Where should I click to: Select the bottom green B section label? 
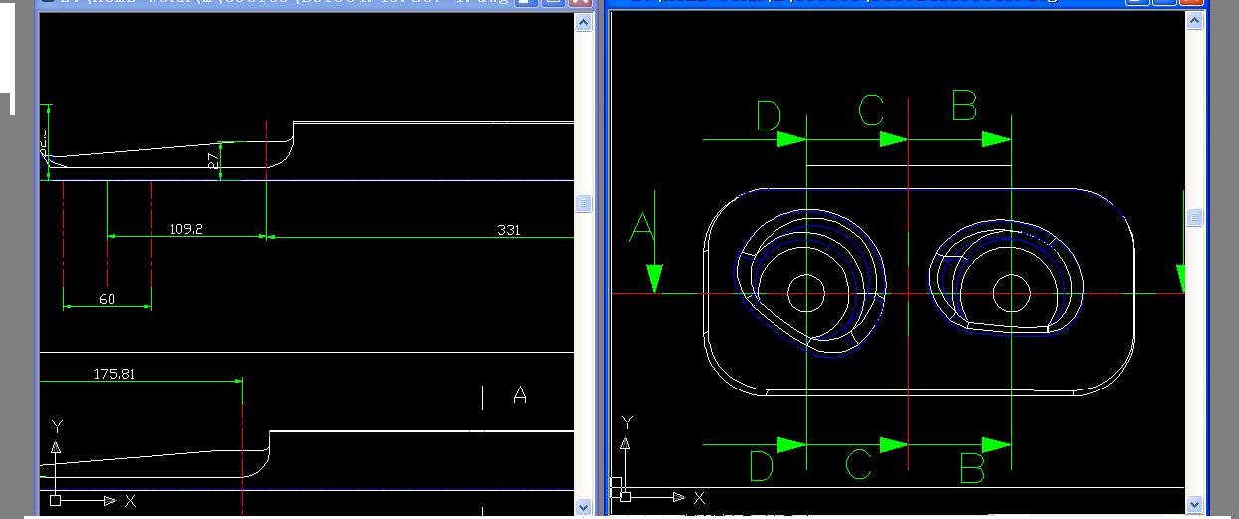[x=972, y=467]
